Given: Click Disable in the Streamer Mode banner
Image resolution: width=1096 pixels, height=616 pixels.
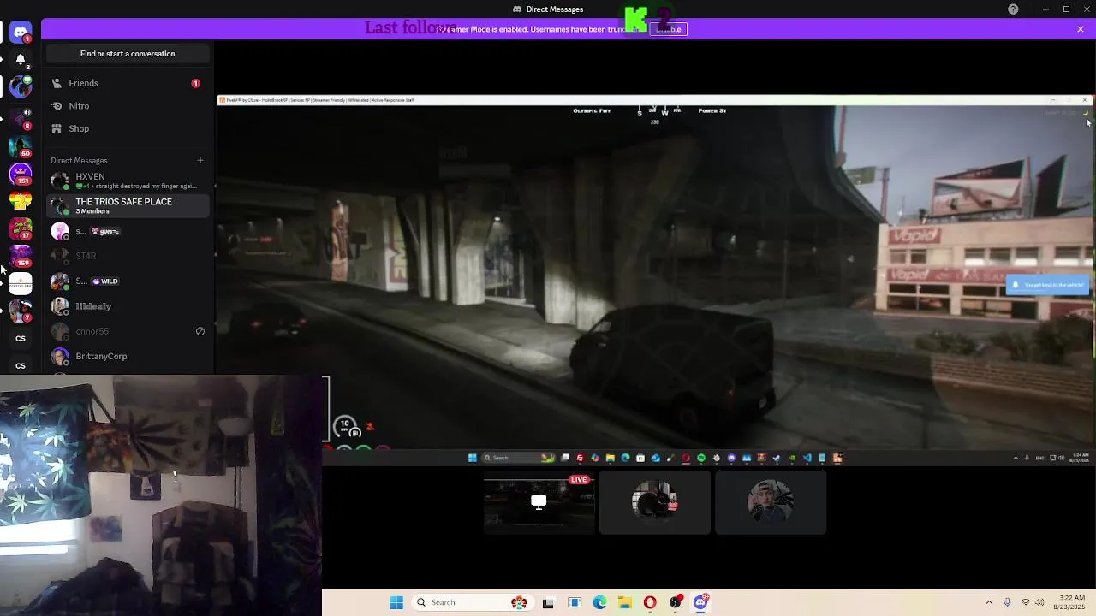Looking at the screenshot, I should (x=669, y=29).
